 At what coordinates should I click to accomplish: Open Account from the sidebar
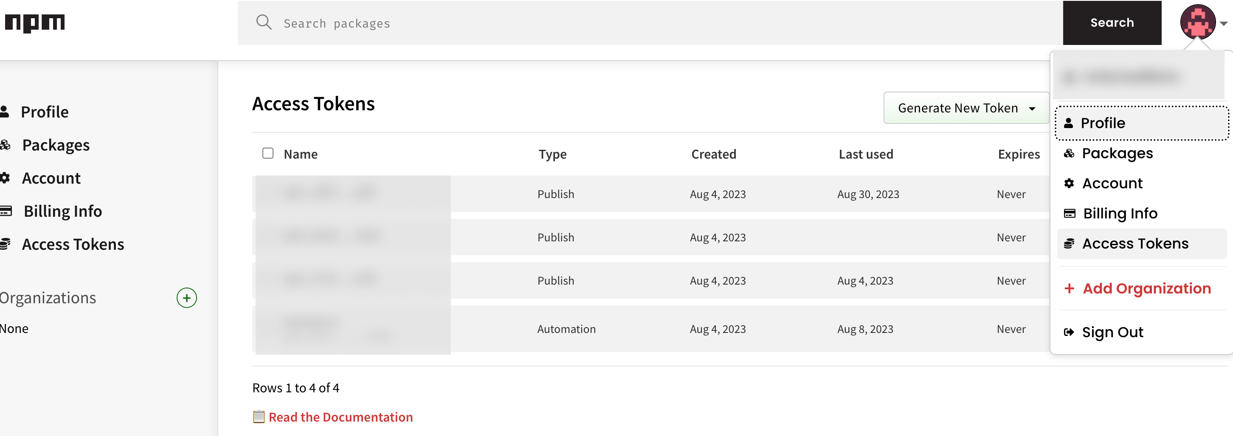tap(51, 178)
